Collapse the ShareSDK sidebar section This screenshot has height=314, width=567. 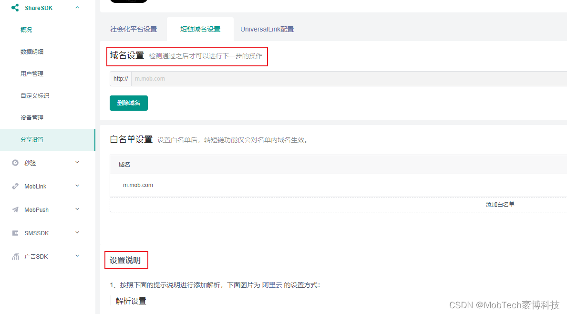(x=77, y=8)
